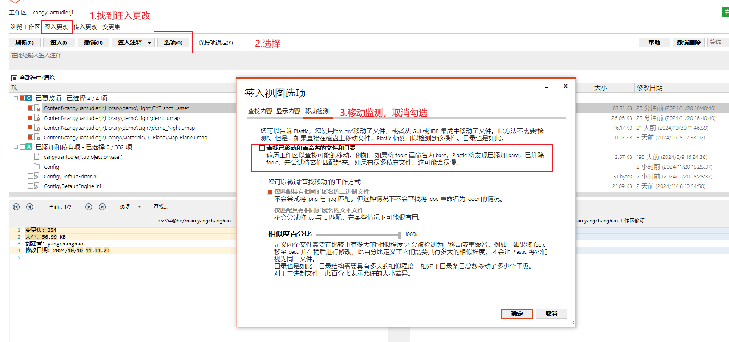Go to previous difference arrow icon
Screen dimensions: 729x342
click(x=30, y=207)
